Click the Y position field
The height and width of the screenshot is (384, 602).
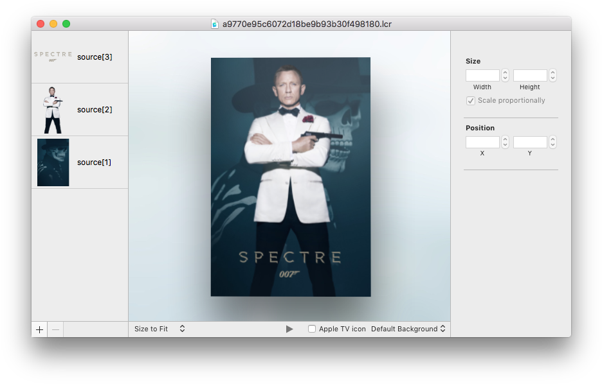(531, 141)
